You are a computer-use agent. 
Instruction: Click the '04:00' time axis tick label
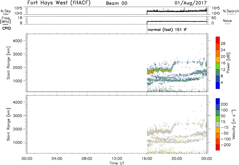pos(57,159)
